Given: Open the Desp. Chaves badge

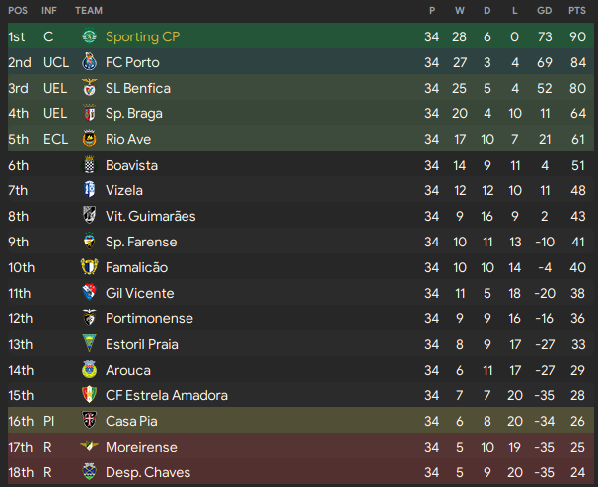Looking at the screenshot, I should 90,472.
